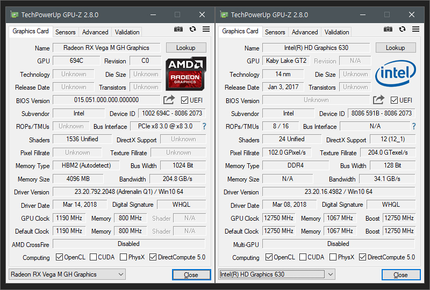Viewport: 430px width, 290px height.
Task: Click Intel Release Date 'Jan 3, 2017' value
Action: click(283, 87)
